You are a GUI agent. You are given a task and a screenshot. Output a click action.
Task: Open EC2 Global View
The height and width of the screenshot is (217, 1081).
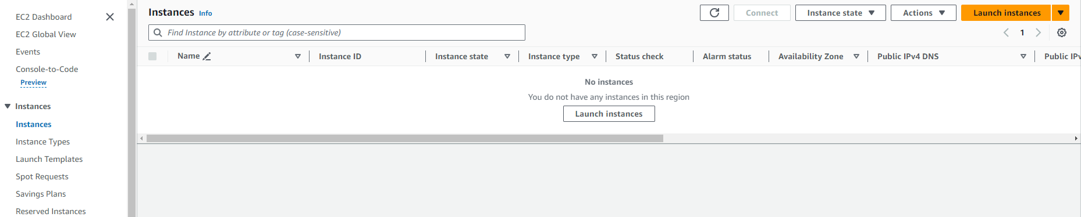46,34
